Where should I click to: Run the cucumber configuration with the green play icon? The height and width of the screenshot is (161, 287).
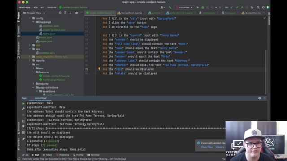pos(198,8)
